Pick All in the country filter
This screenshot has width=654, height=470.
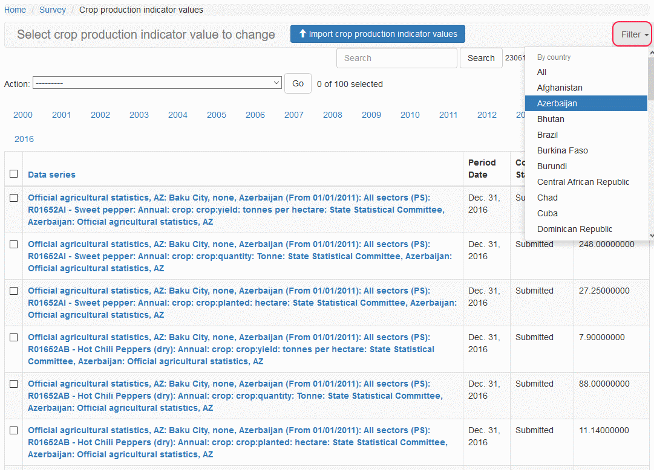[541, 72]
